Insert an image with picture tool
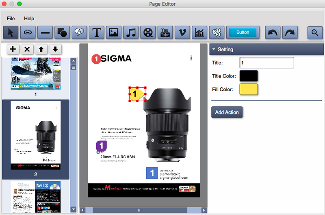This screenshot has width=325, height=215. coord(114,32)
